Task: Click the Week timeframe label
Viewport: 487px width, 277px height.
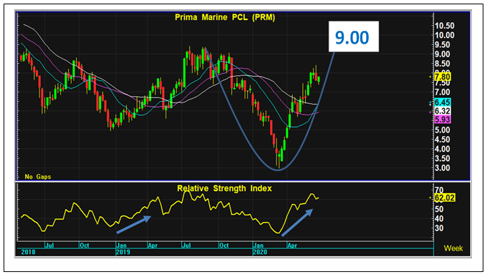Action: tap(453, 248)
